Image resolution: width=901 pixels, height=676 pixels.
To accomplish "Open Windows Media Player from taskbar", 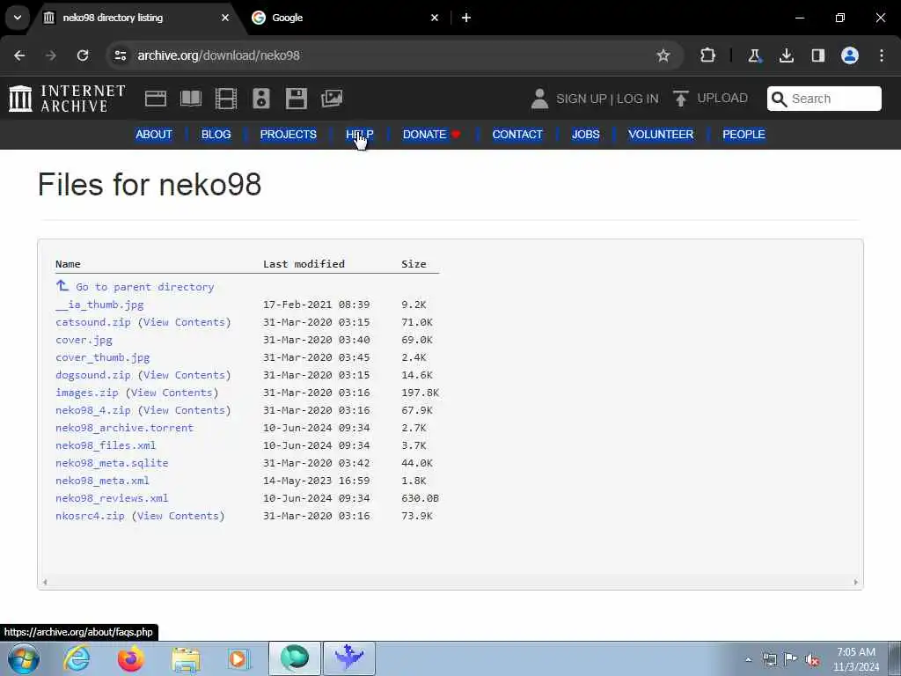I will click(x=238, y=658).
